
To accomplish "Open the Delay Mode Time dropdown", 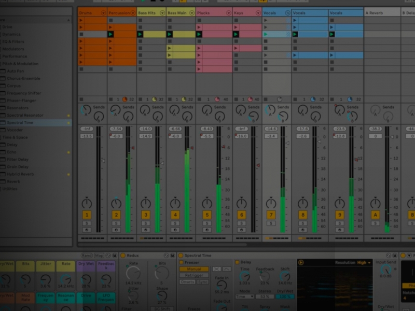I will coord(244,297).
